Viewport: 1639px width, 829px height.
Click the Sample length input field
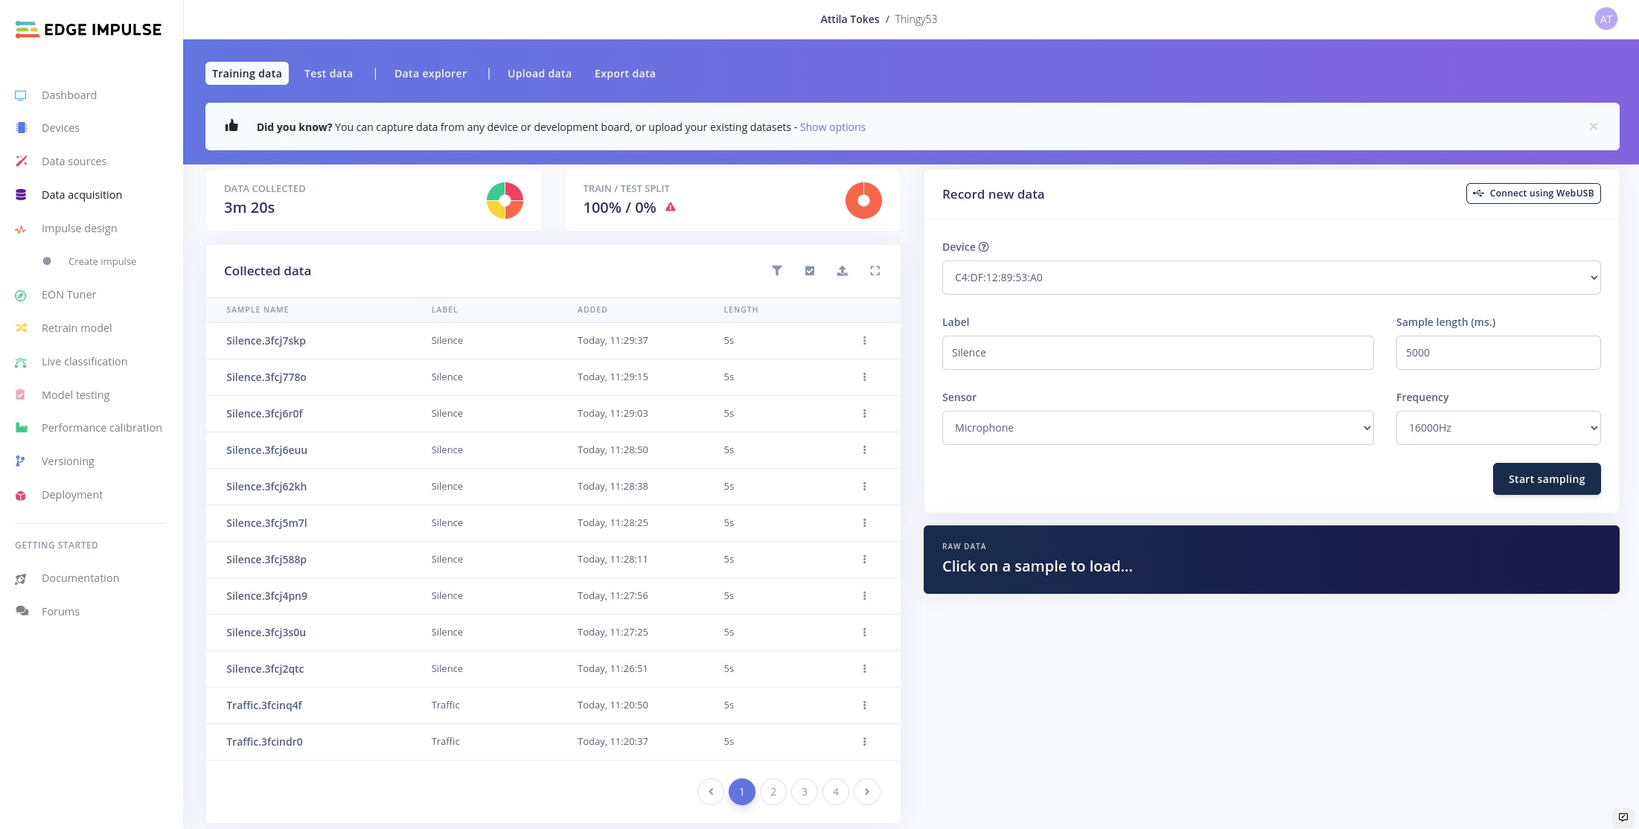(1498, 353)
